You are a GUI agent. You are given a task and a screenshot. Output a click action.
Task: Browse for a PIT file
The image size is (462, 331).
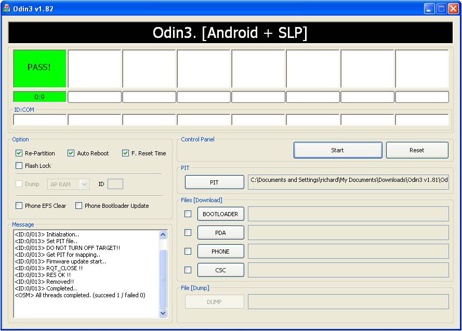click(214, 182)
